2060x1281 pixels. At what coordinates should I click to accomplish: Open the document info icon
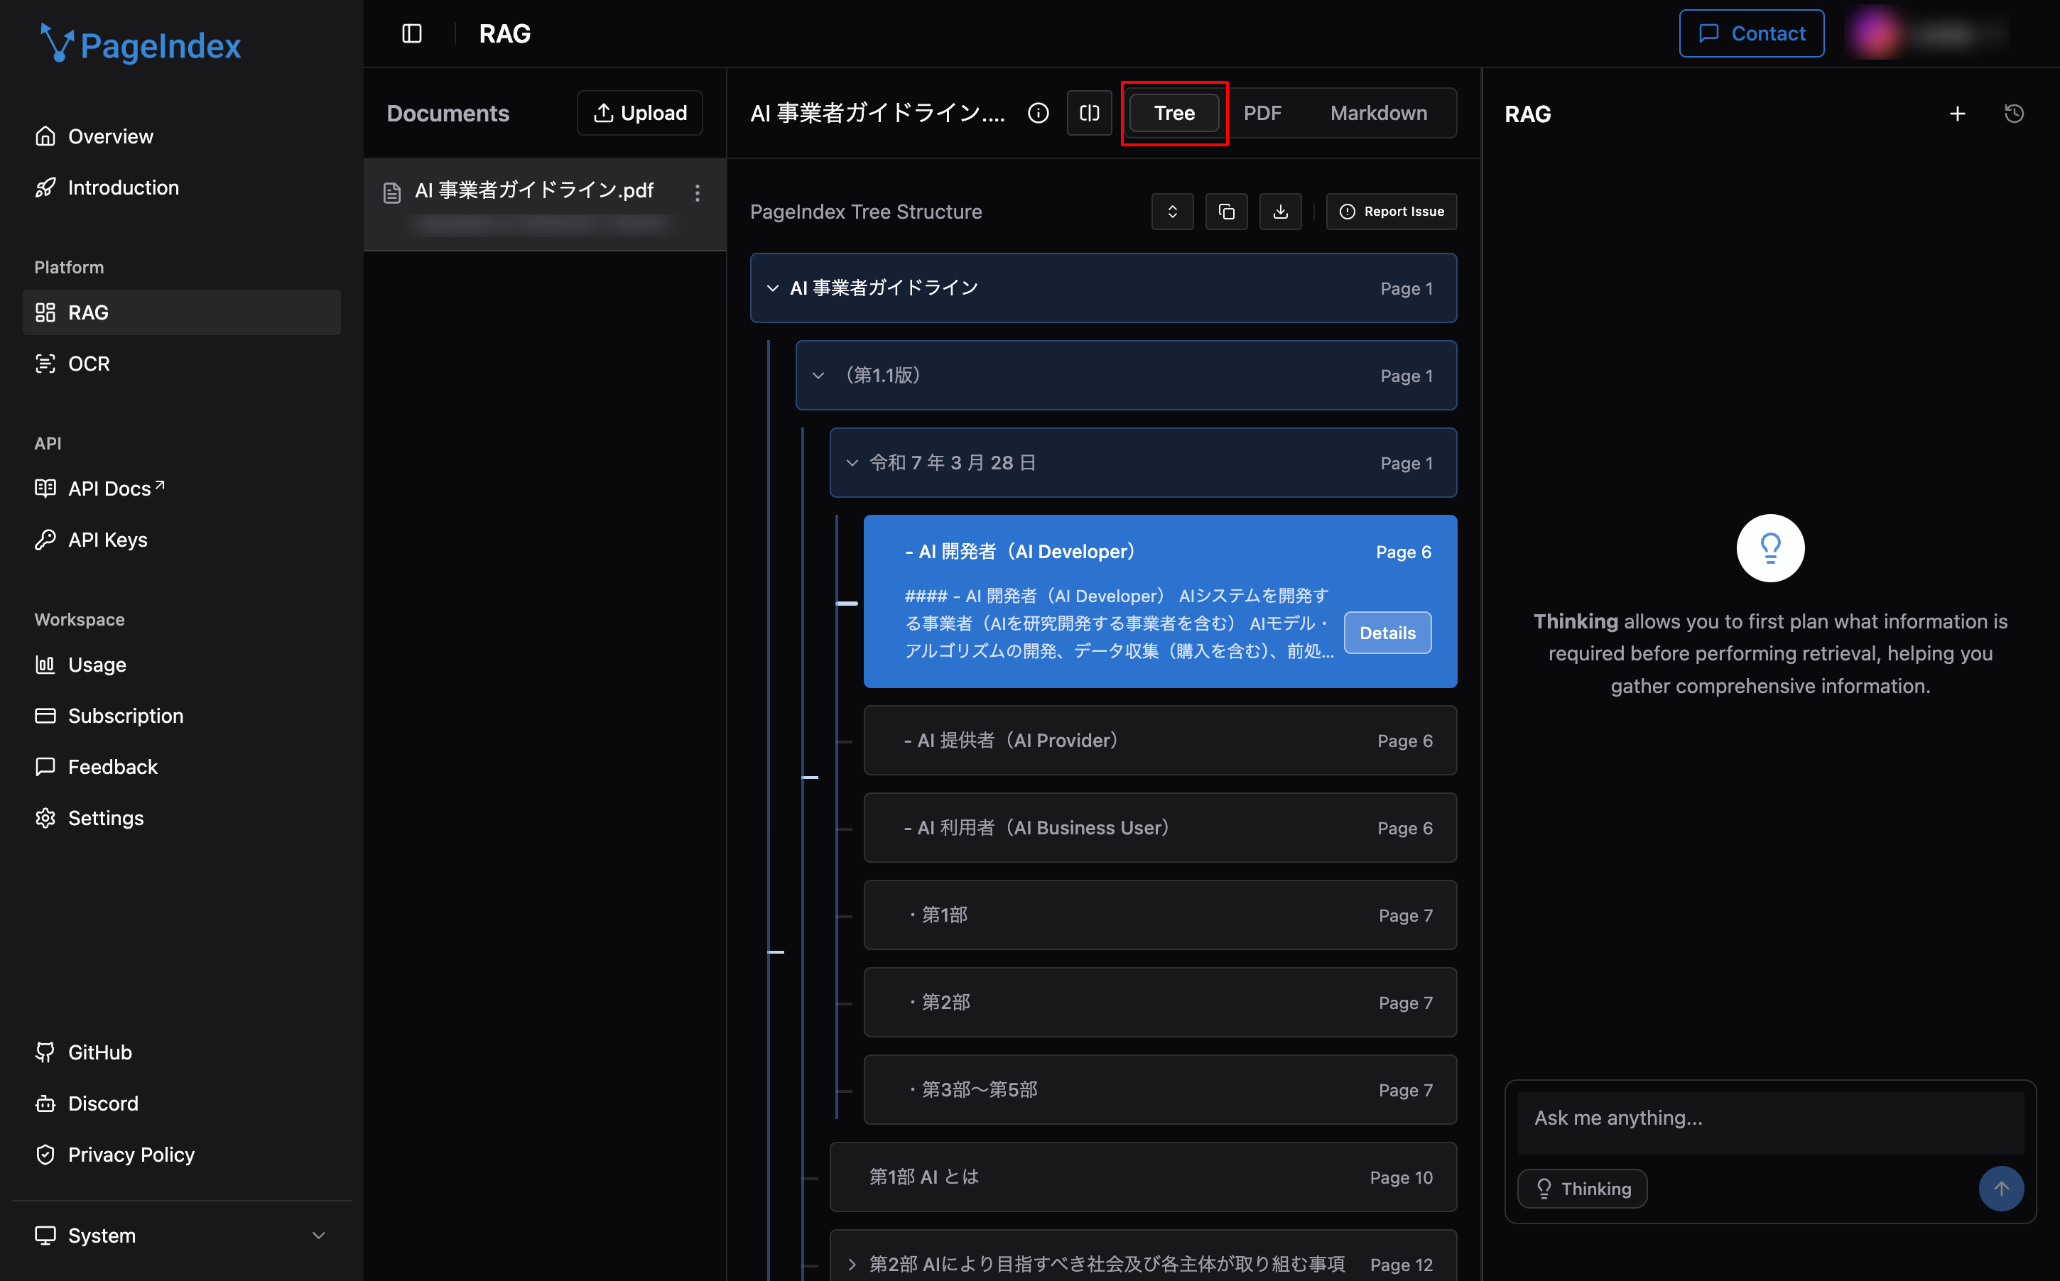point(1038,113)
